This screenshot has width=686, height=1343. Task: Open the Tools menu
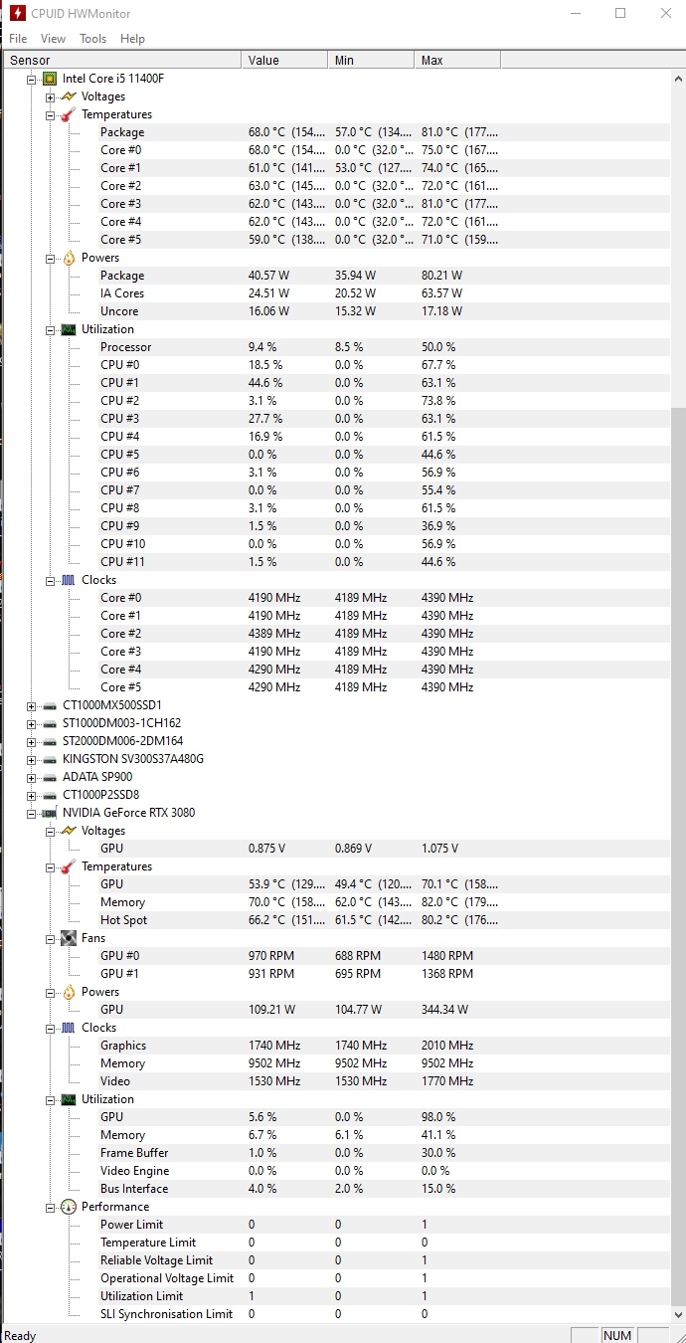[x=93, y=39]
